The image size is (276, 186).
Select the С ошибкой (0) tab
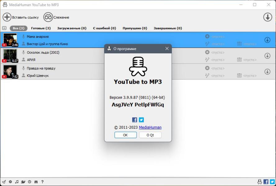point(105,28)
